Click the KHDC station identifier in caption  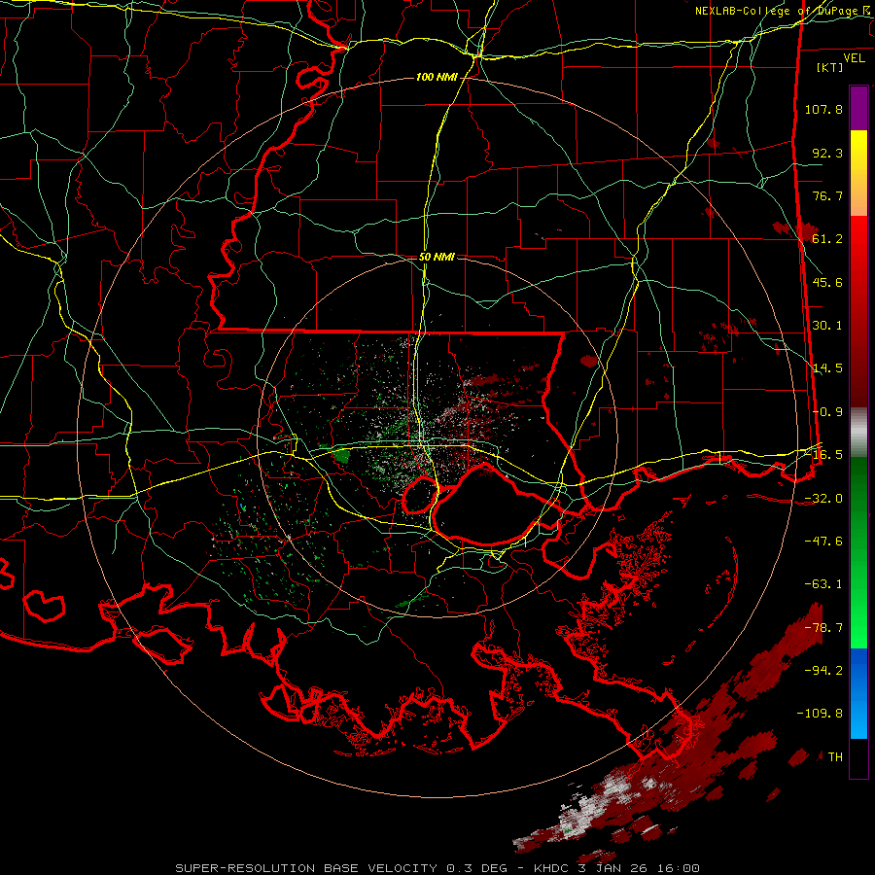click(553, 868)
